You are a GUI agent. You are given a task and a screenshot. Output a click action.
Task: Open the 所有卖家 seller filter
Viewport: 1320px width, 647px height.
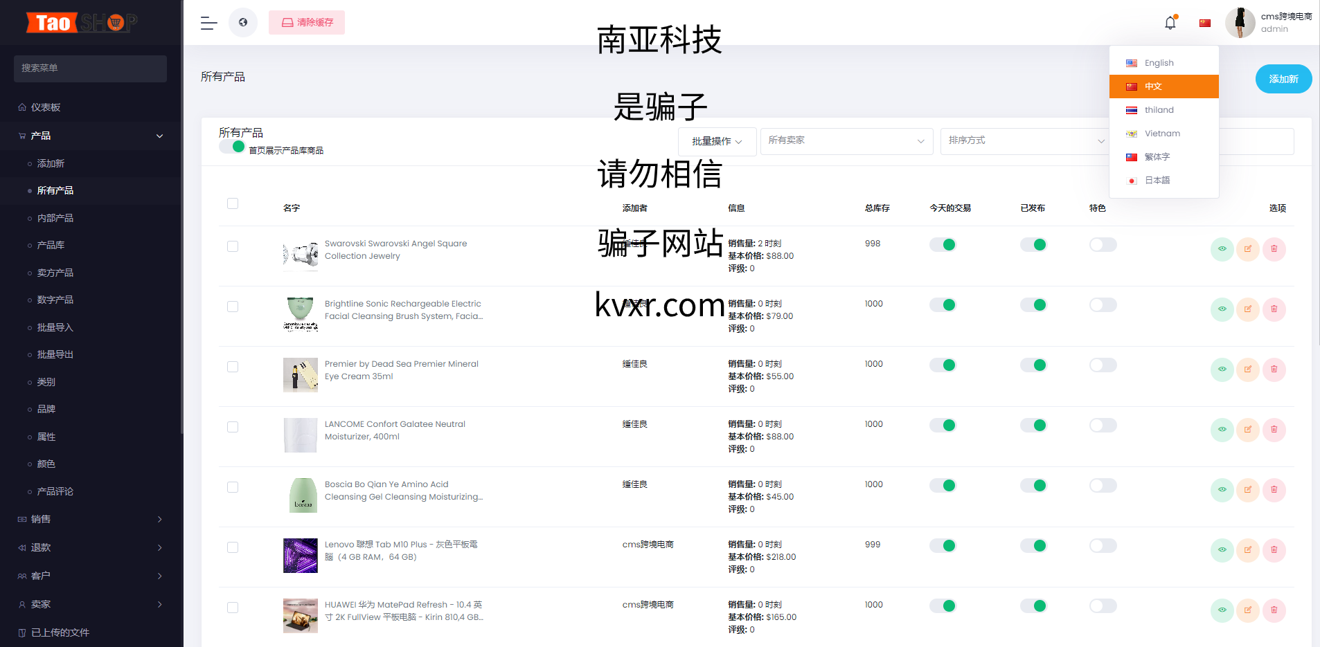[x=846, y=140]
